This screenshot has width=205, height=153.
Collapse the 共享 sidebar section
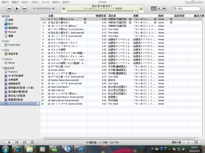pos(3,50)
